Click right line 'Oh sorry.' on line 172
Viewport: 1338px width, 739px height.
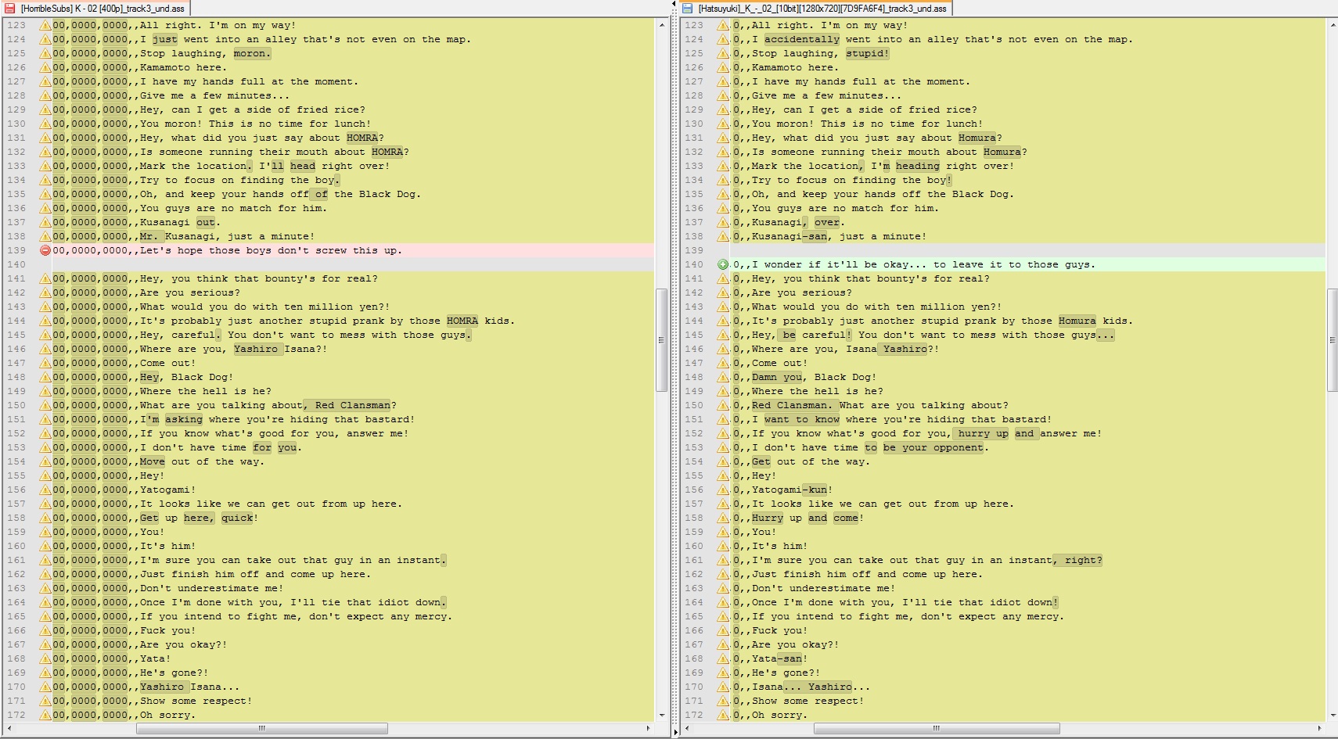click(779, 715)
